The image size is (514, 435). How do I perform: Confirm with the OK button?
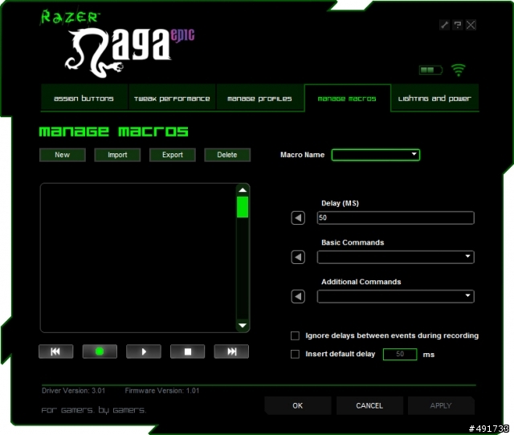coord(298,405)
